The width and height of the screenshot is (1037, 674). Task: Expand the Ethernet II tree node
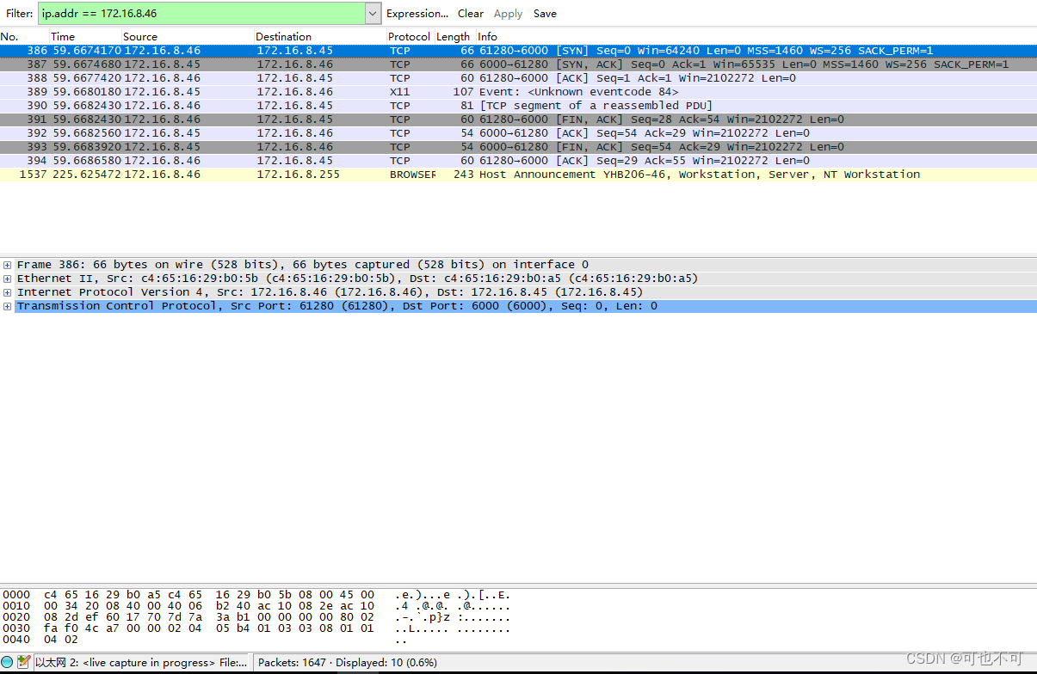(7, 279)
